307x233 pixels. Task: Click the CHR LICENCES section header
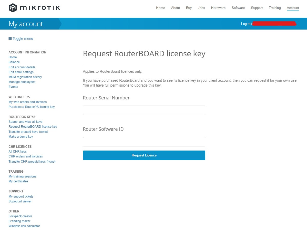[x=20, y=147]
